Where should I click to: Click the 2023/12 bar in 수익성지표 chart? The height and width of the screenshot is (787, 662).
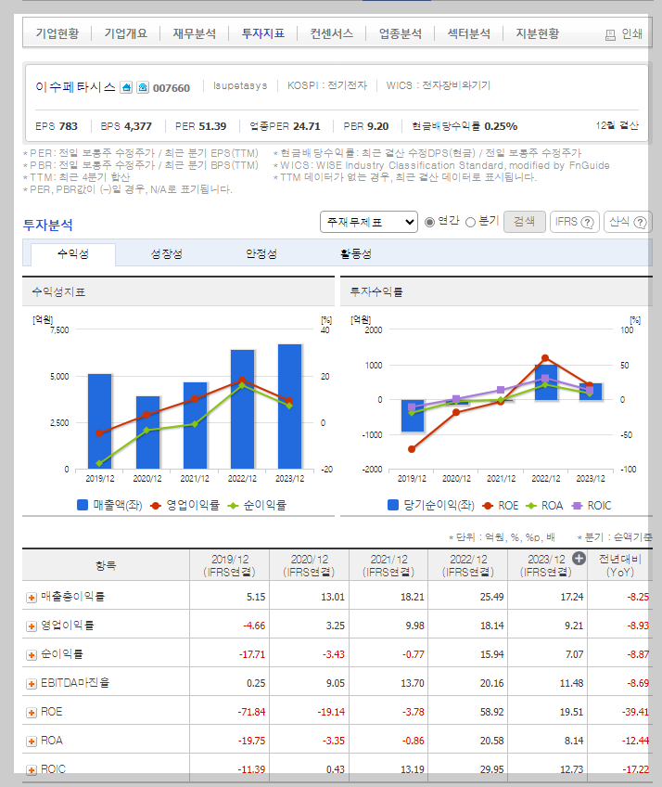click(290, 406)
